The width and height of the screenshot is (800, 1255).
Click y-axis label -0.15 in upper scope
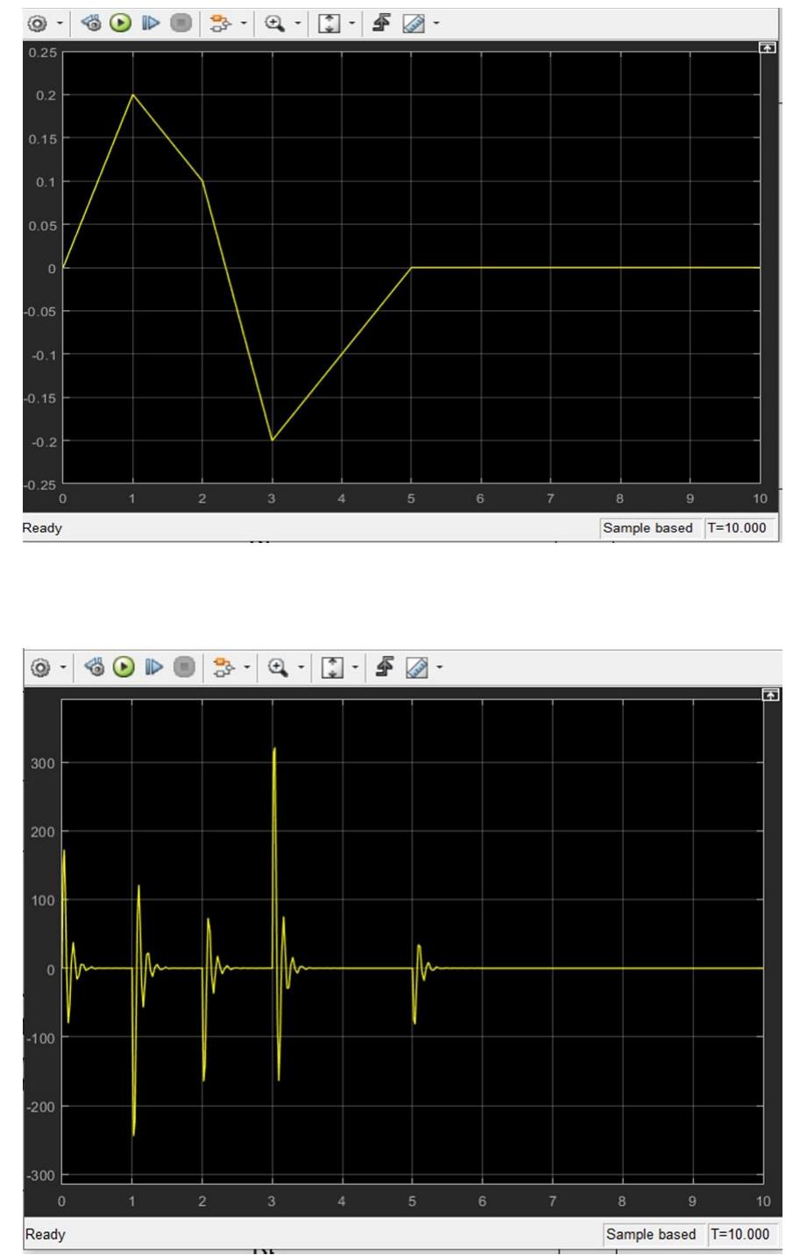click(40, 398)
